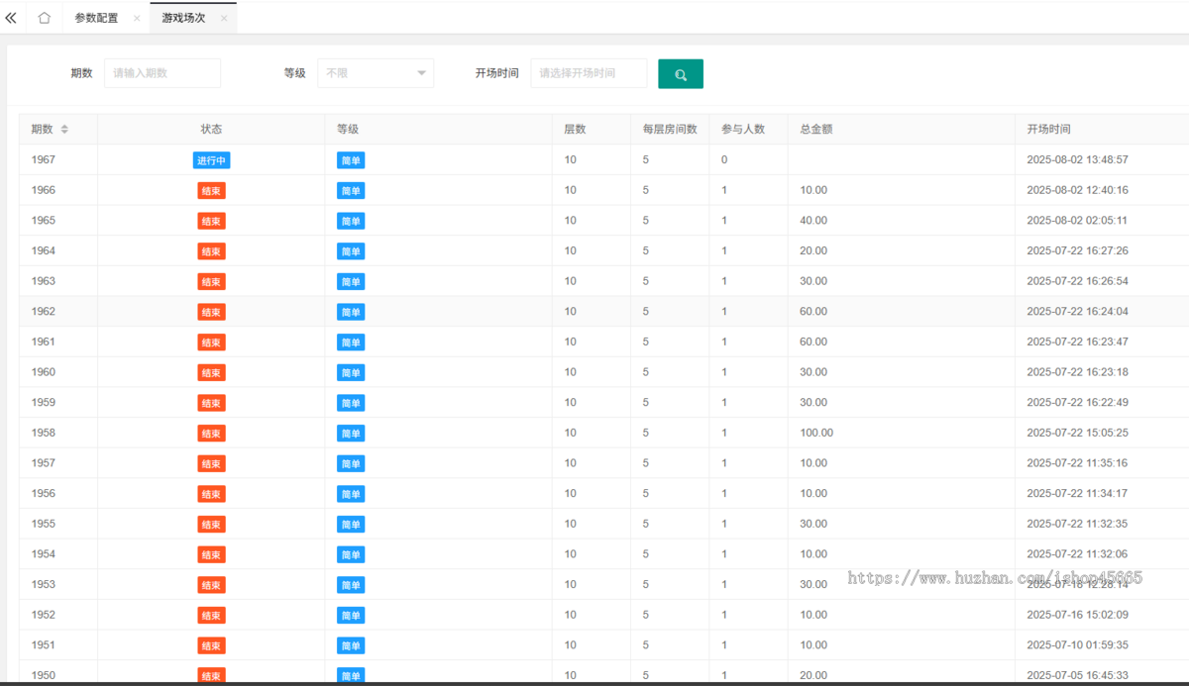
Task: Click time 2025-08-02 12:40:16
Action: click(1077, 190)
